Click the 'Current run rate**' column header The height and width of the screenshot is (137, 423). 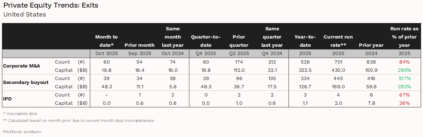338,41
